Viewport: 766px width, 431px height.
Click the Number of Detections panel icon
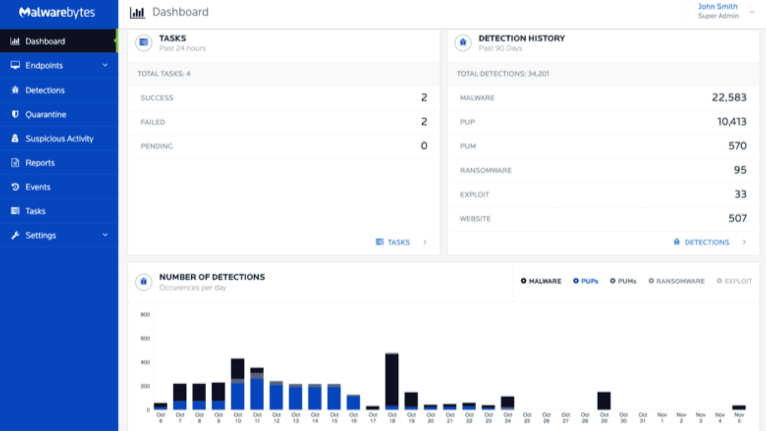pyautogui.click(x=143, y=282)
